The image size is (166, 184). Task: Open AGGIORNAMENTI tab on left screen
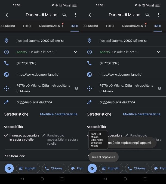tap(51, 26)
